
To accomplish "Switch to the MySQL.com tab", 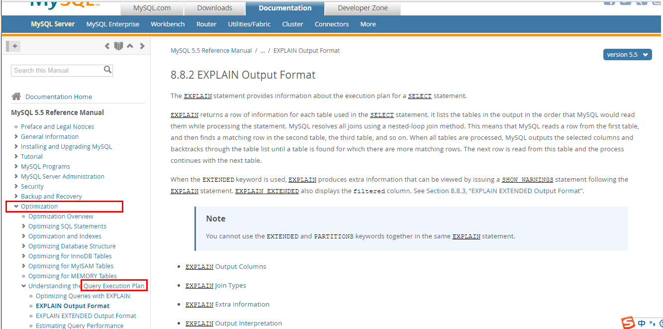I will point(152,8).
